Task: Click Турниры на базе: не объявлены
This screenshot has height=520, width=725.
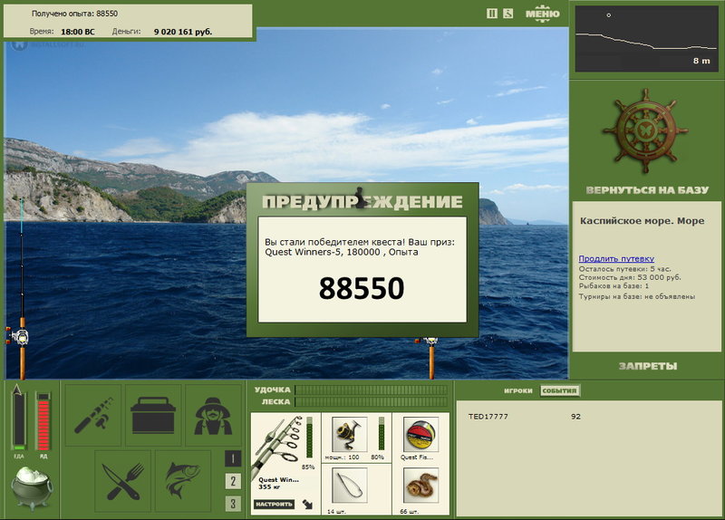Action: 637,296
